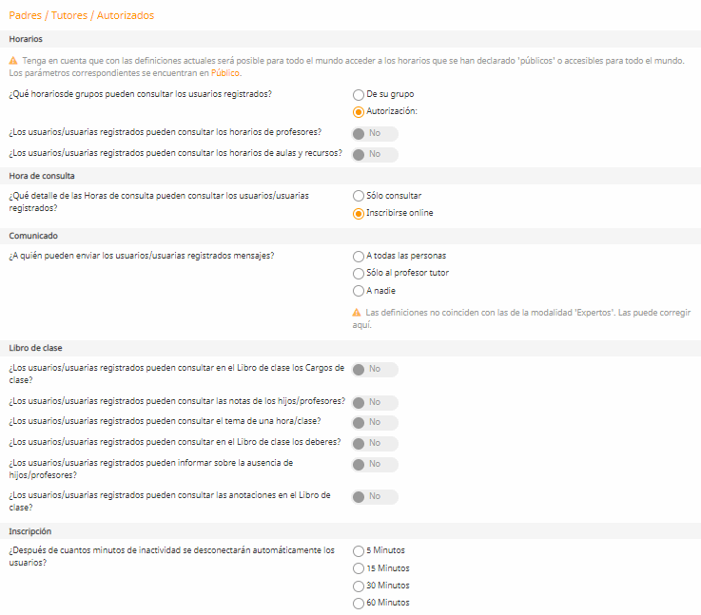
Task: Toggle 'notas de los hijos/profesores' switch
Action: (x=375, y=402)
